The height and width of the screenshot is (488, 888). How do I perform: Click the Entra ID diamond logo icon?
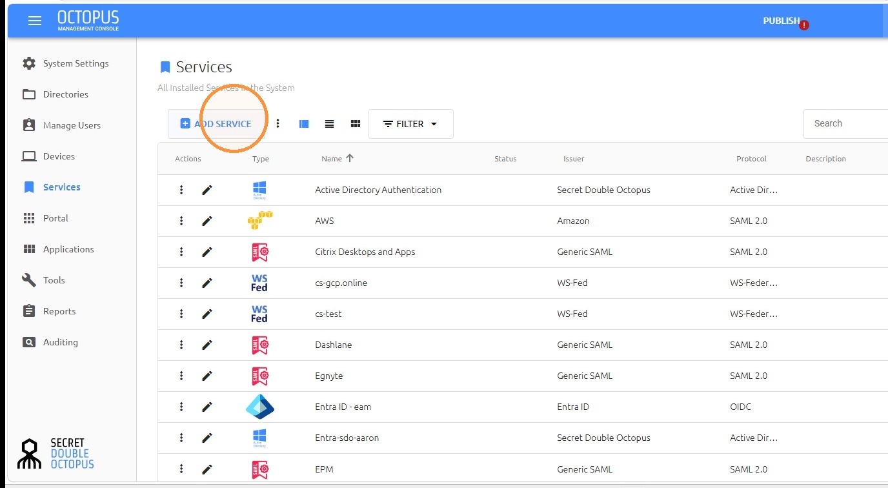(260, 407)
